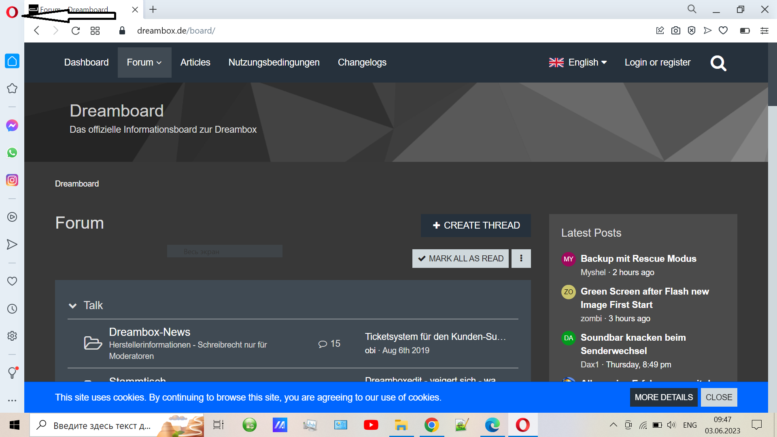
Task: Toggle battery saver in address bar
Action: pos(745,31)
